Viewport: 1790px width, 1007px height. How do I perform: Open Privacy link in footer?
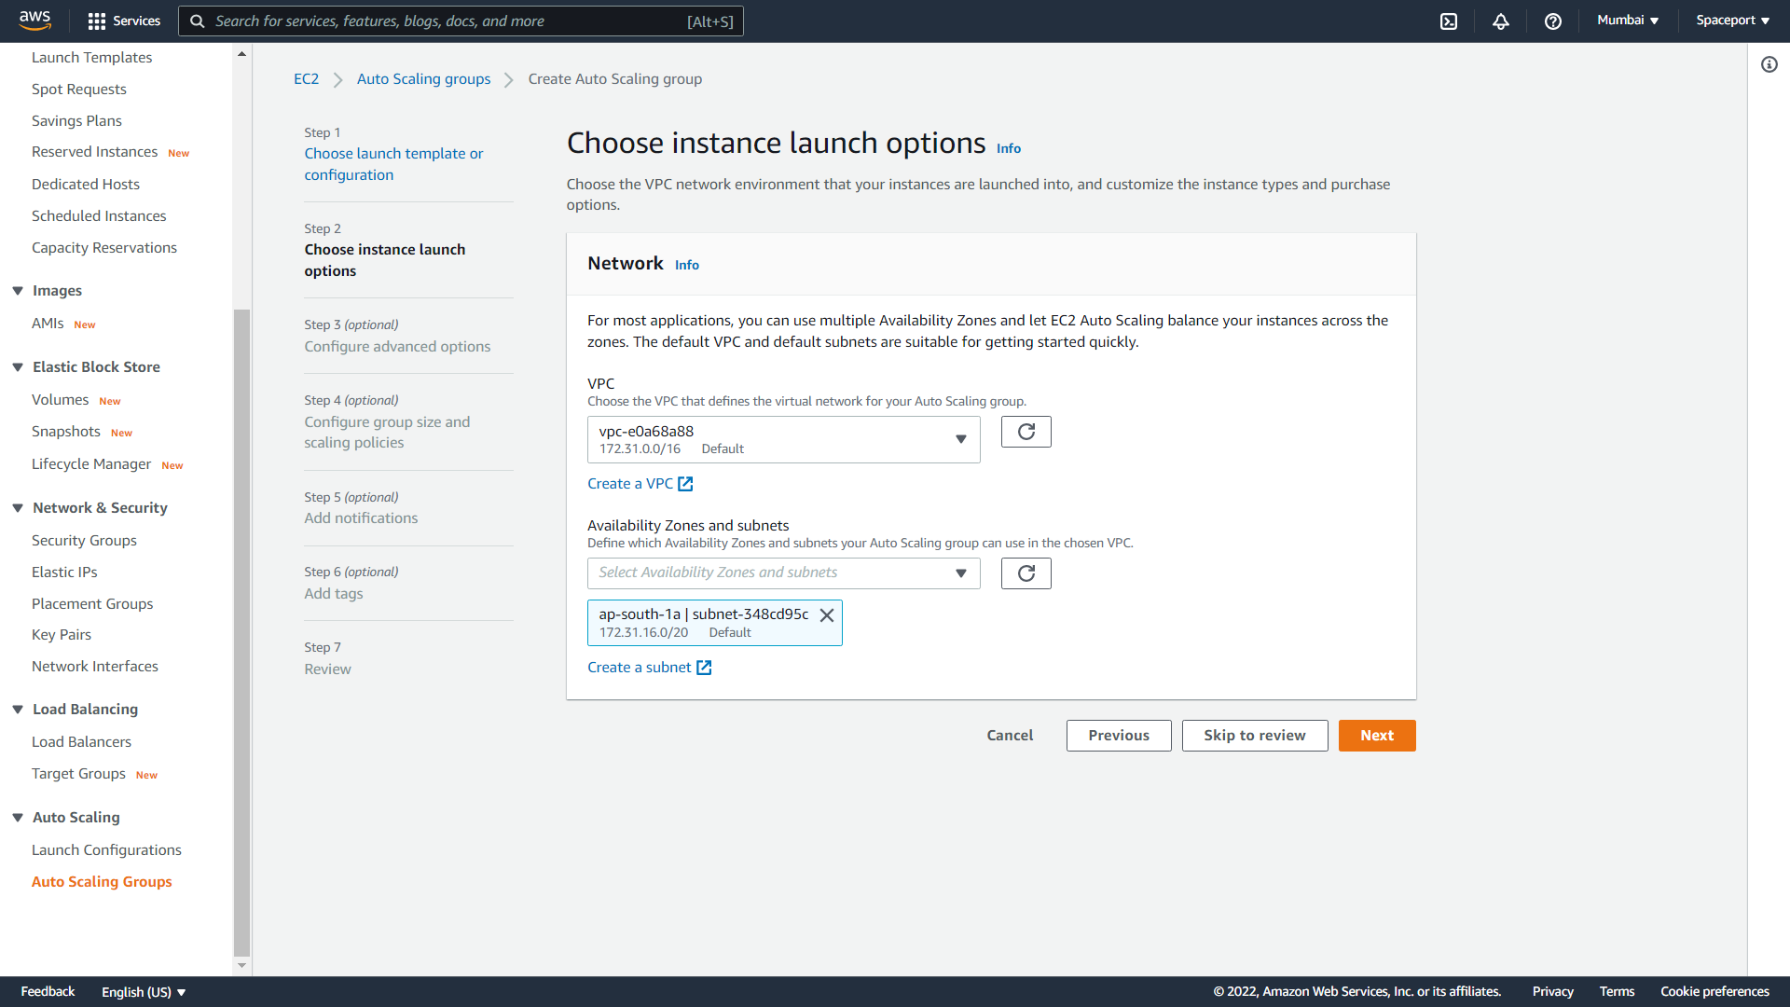point(1552,991)
